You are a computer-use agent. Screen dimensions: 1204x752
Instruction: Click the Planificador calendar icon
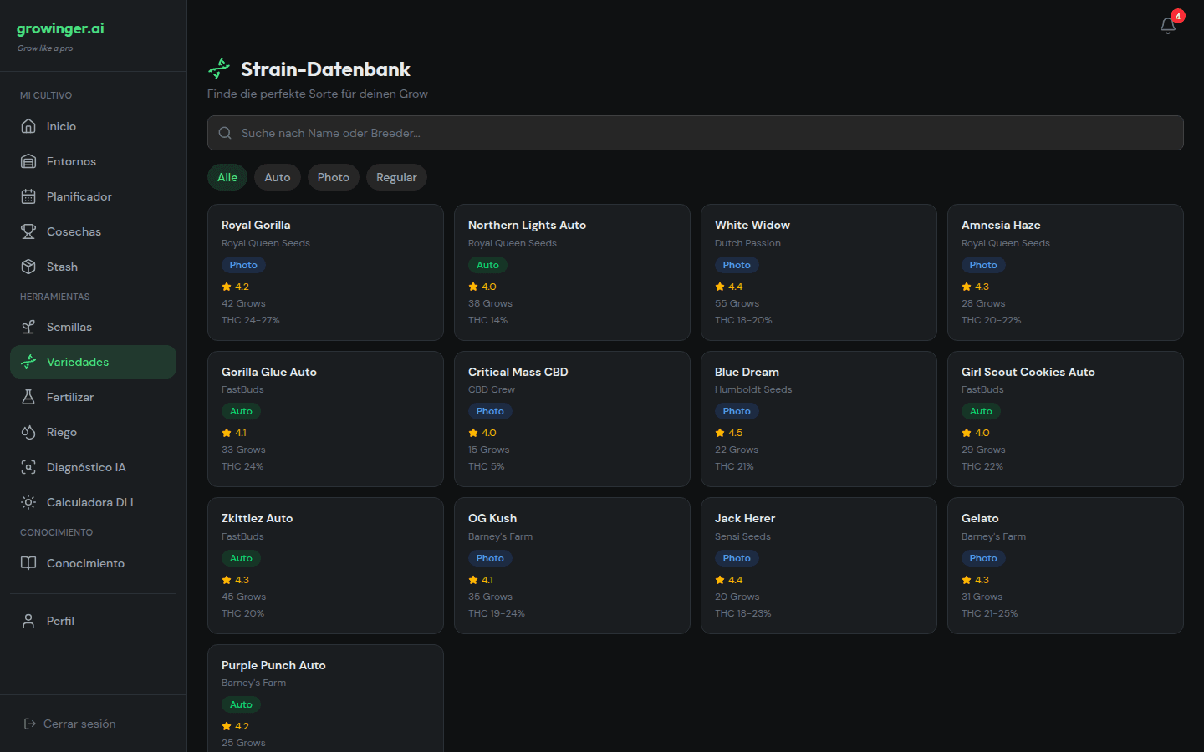[28, 196]
